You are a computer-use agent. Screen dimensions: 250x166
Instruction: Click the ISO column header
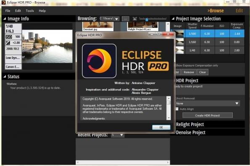tap(222, 26)
